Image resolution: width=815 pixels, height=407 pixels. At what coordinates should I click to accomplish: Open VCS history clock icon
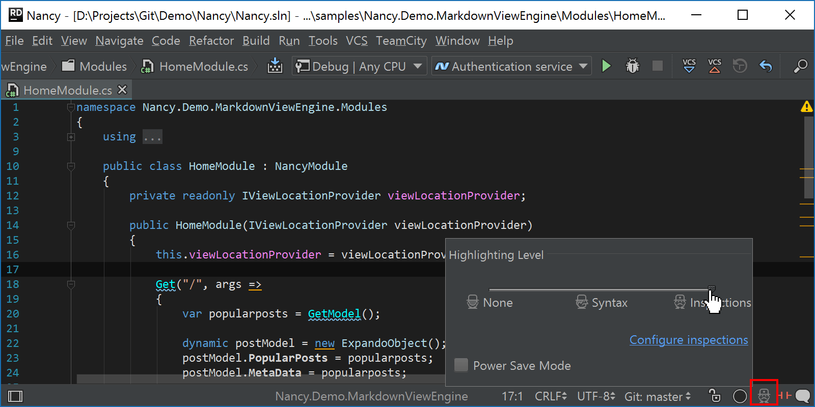coord(740,66)
